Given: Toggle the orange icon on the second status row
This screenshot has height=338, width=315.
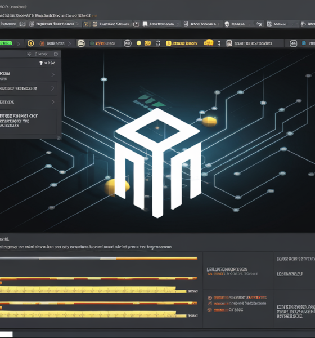Looking at the screenshot, I should point(210,304).
